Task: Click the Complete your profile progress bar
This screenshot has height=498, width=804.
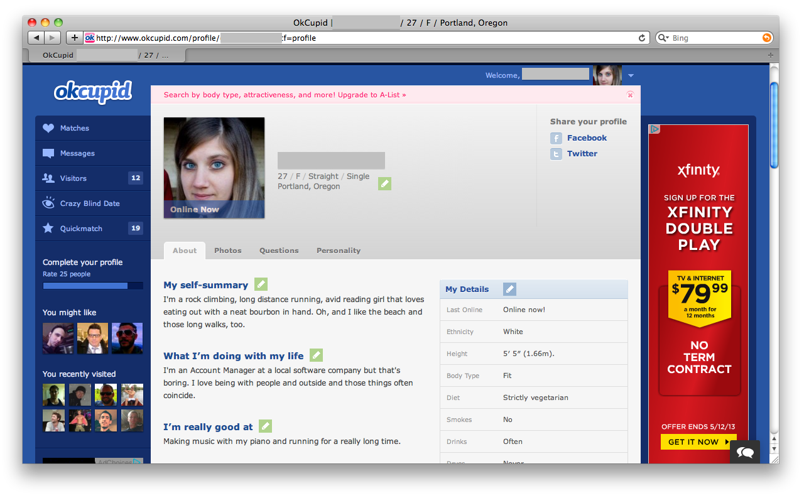Action: (92, 286)
